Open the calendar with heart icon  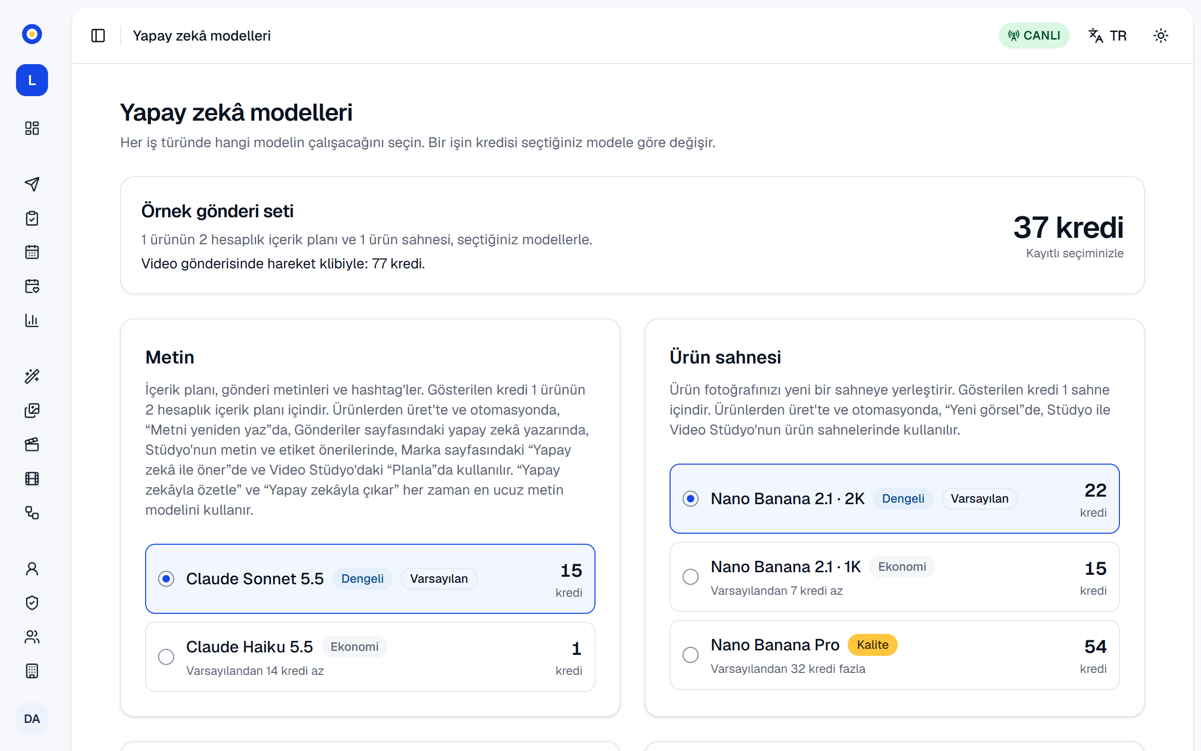click(32, 286)
